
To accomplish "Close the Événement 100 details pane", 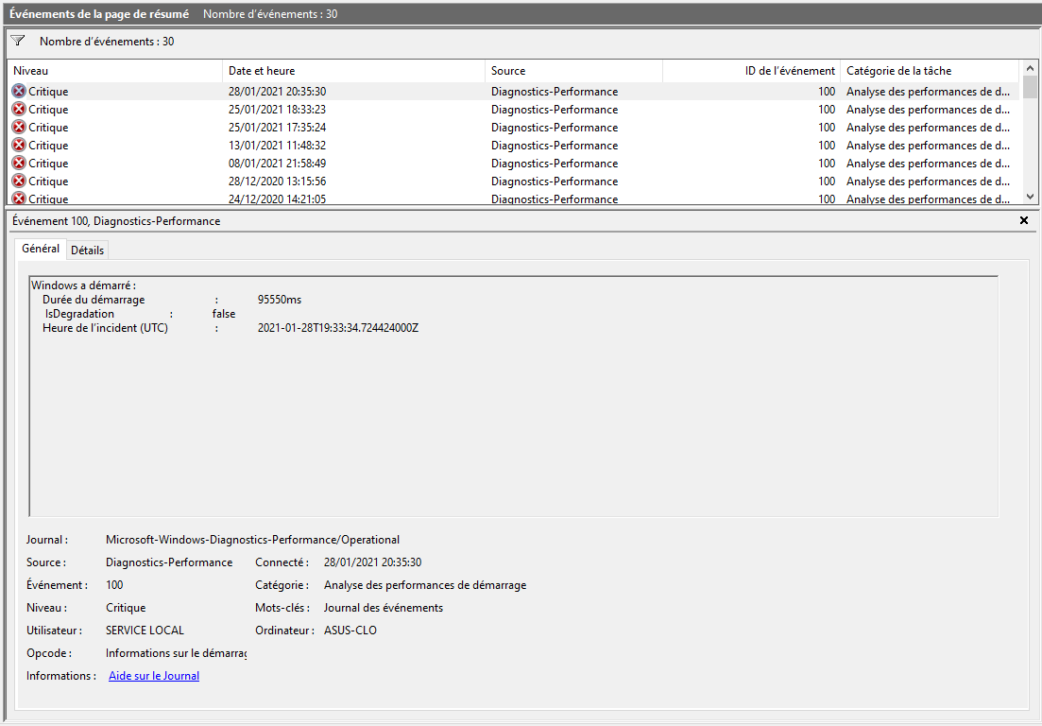I will [x=1023, y=220].
